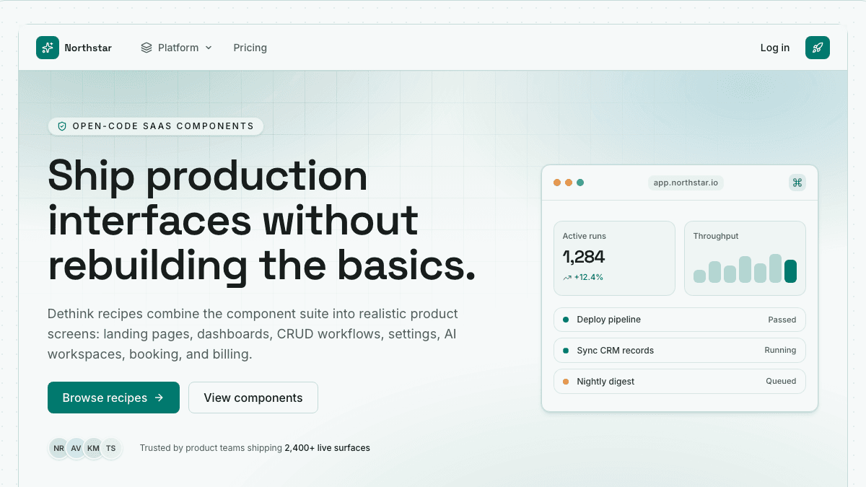Viewport: 866px width, 487px height.
Task: Click the tallest dark Throughput bar
Action: (790, 271)
